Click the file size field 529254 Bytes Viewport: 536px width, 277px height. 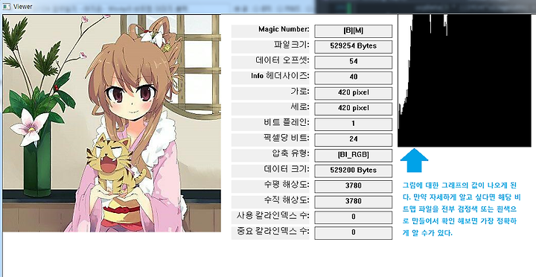click(x=353, y=46)
